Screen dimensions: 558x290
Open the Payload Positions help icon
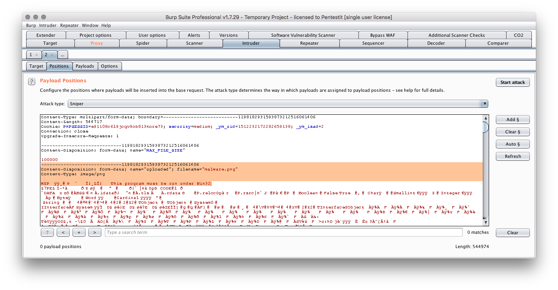31,82
